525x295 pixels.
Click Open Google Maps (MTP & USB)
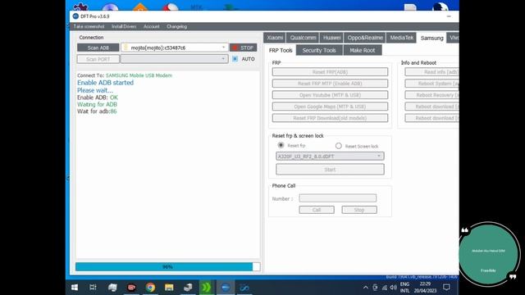click(x=330, y=107)
